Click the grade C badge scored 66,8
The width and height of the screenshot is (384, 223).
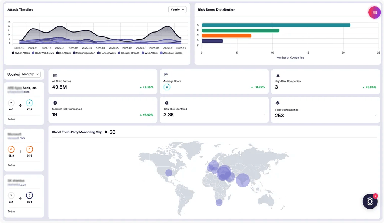point(29,149)
